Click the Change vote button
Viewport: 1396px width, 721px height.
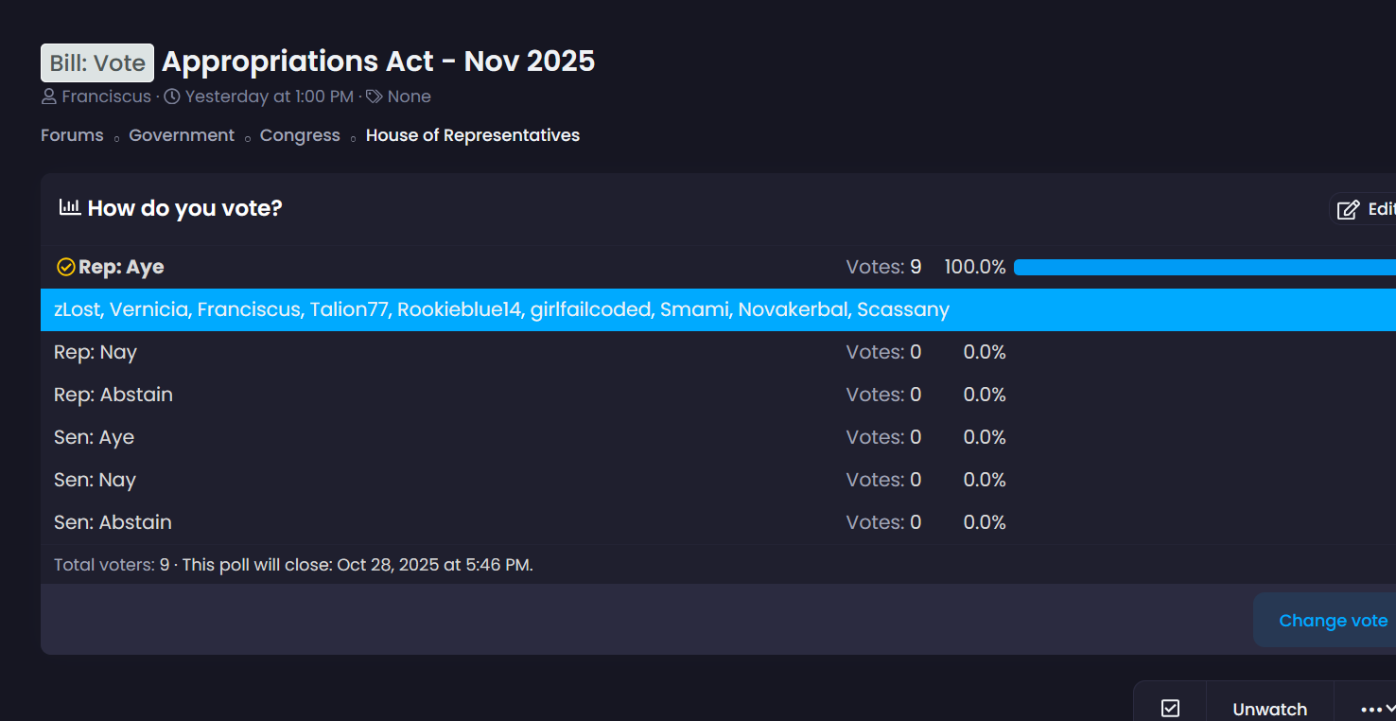1332,621
